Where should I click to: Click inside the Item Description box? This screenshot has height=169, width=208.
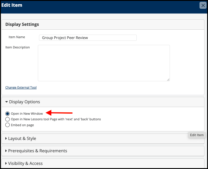(x=104, y=63)
